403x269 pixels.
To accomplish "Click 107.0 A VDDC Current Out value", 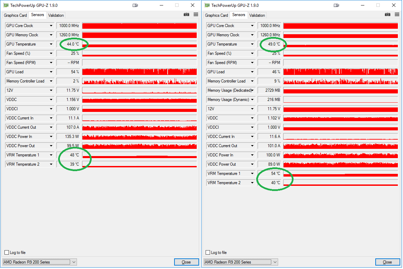I will (x=73, y=127).
